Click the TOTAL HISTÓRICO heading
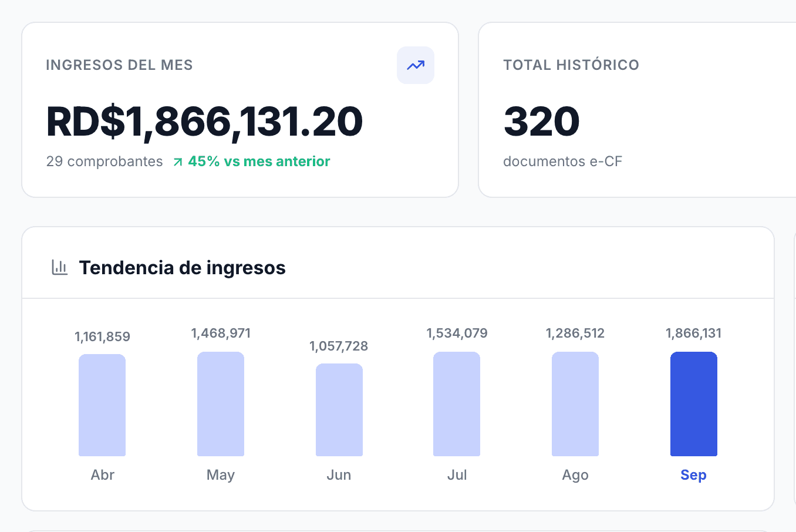 (571, 65)
